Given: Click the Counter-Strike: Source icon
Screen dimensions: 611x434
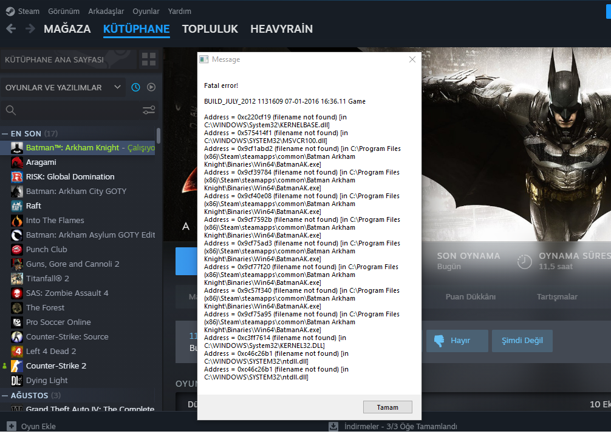Looking at the screenshot, I should [x=17, y=337].
